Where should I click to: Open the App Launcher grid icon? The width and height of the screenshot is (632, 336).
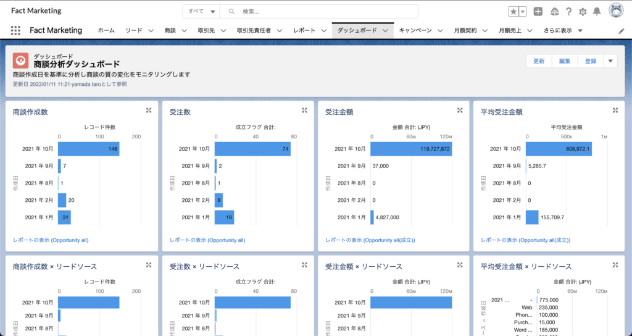pos(15,30)
